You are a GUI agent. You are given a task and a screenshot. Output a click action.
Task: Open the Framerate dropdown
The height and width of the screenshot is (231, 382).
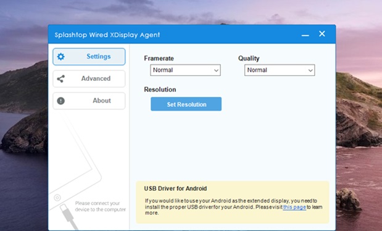[185, 70]
